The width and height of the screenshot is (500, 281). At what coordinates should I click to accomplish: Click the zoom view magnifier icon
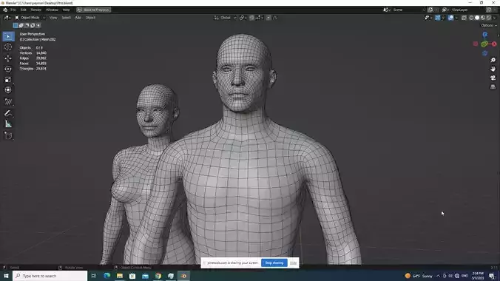pos(493,60)
